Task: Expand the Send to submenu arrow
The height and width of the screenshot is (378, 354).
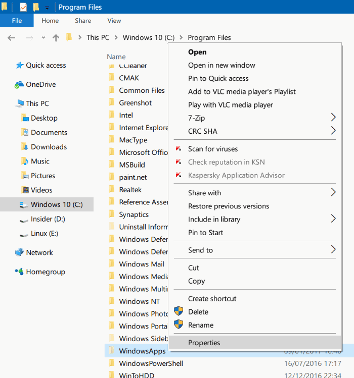Action: [x=333, y=249]
